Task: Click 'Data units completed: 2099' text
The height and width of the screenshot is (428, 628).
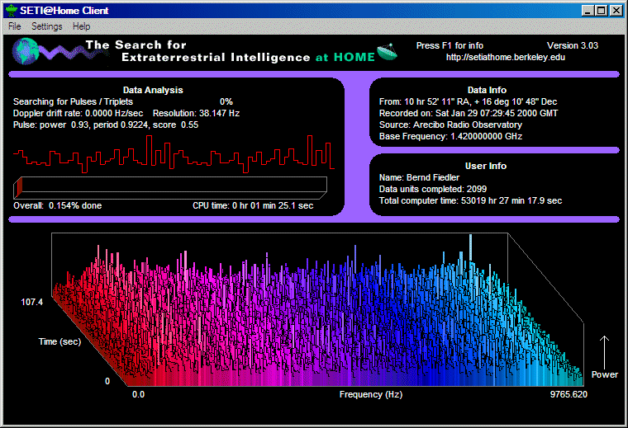Action: [433, 190]
